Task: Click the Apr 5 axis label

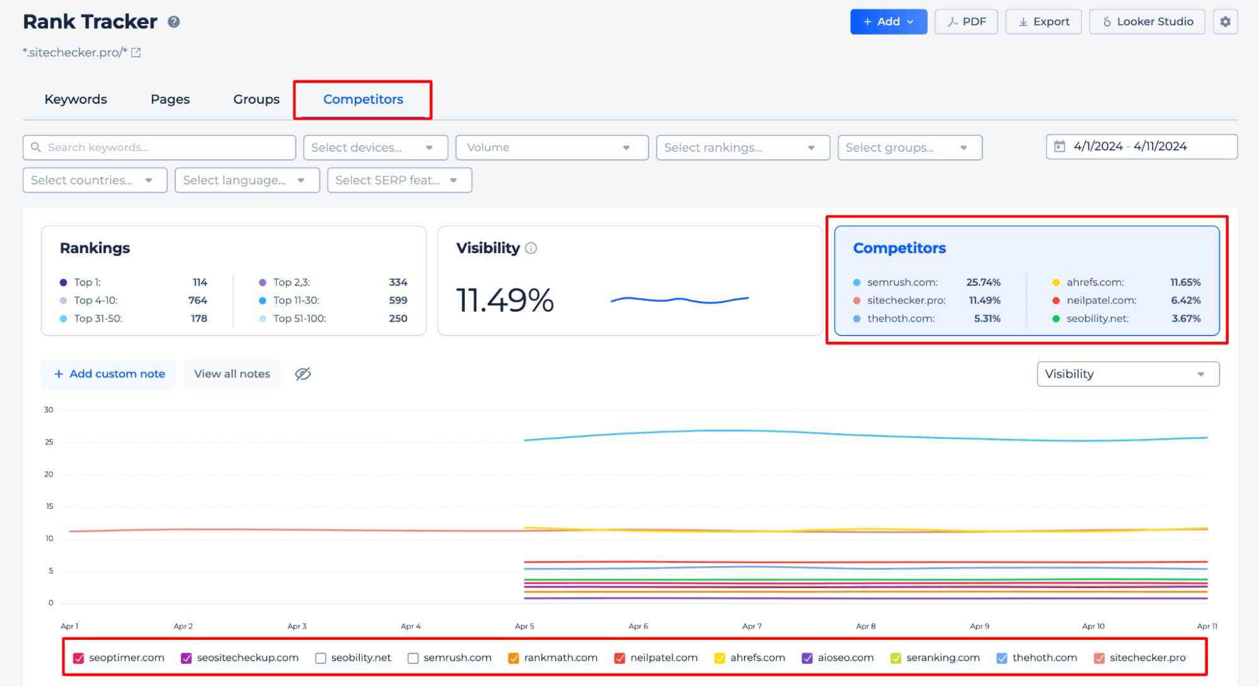Action: pyautogui.click(x=525, y=627)
